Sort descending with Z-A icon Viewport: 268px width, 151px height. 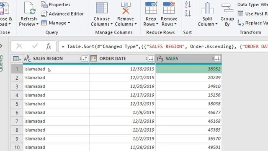click(188, 13)
